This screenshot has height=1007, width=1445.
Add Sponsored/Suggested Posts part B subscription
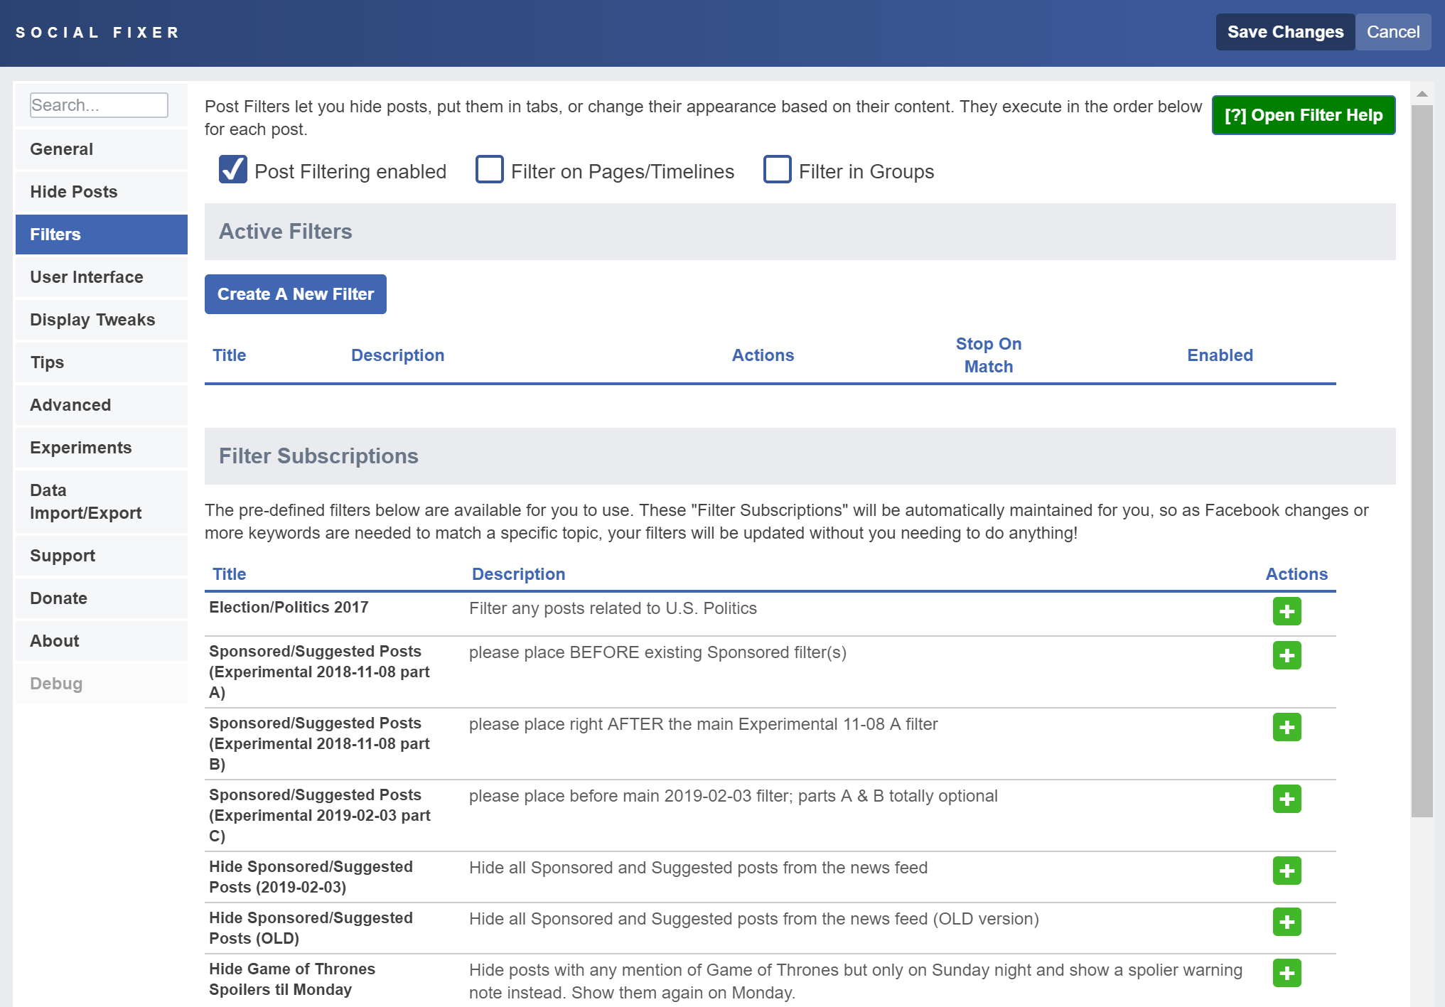(x=1286, y=727)
